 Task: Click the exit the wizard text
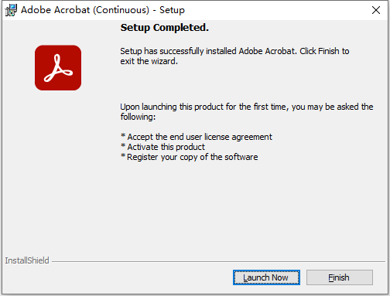click(149, 61)
